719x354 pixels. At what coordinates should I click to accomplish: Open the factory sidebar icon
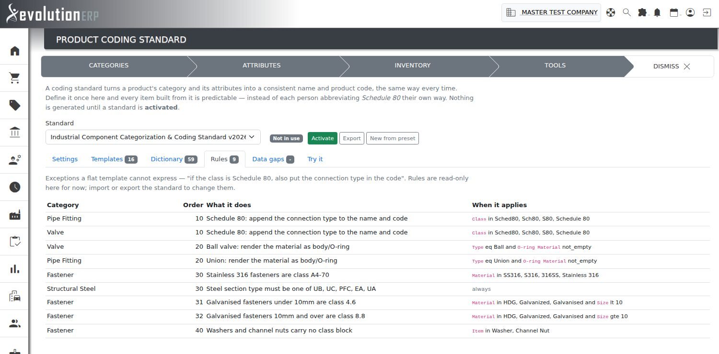(x=15, y=215)
